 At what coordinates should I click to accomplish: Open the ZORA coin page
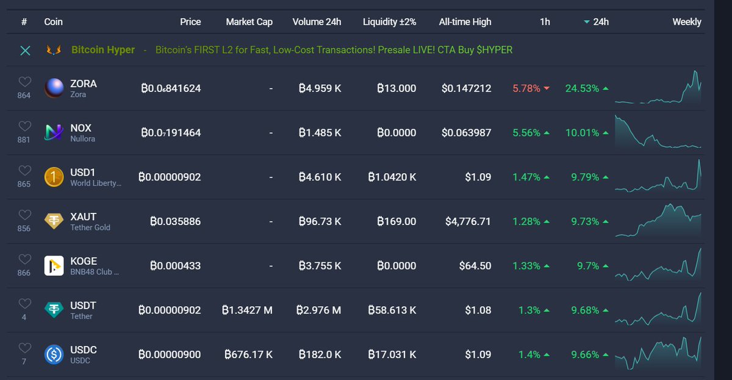click(x=84, y=84)
